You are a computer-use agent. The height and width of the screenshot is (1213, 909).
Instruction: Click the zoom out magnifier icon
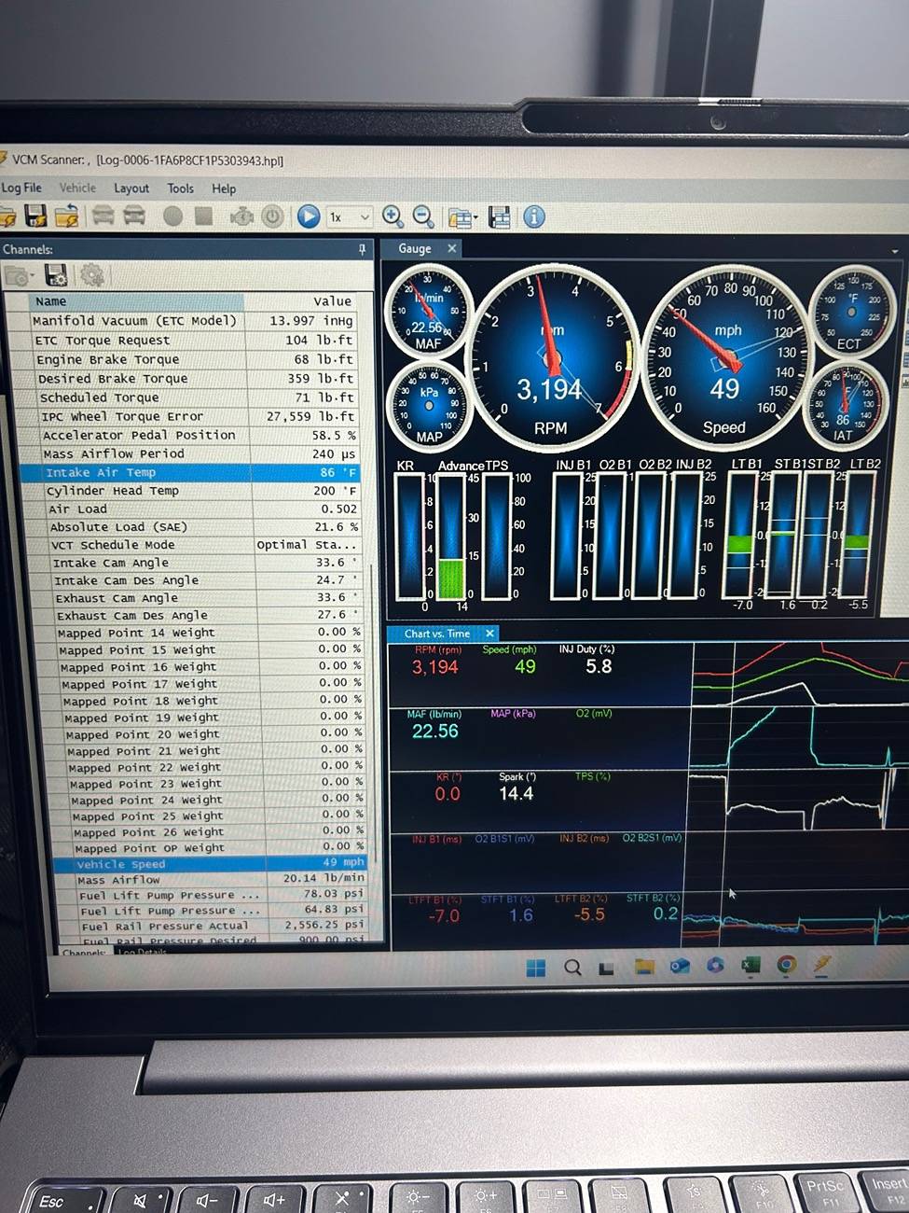[x=423, y=216]
